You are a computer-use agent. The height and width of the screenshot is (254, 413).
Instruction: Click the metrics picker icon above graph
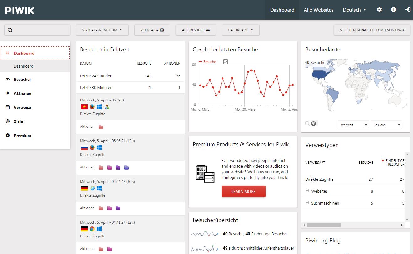click(226, 62)
